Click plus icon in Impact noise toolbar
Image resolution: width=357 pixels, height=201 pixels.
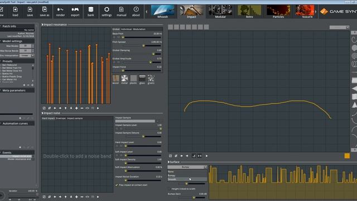[76, 197]
